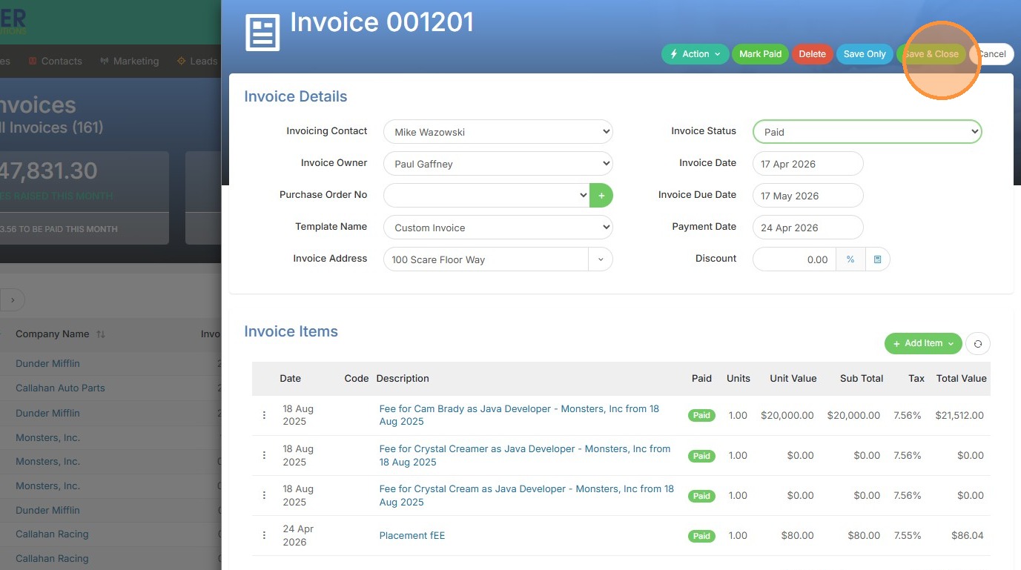Open Callahan Auto Parts in background list
This screenshot has width=1021, height=570.
60,388
